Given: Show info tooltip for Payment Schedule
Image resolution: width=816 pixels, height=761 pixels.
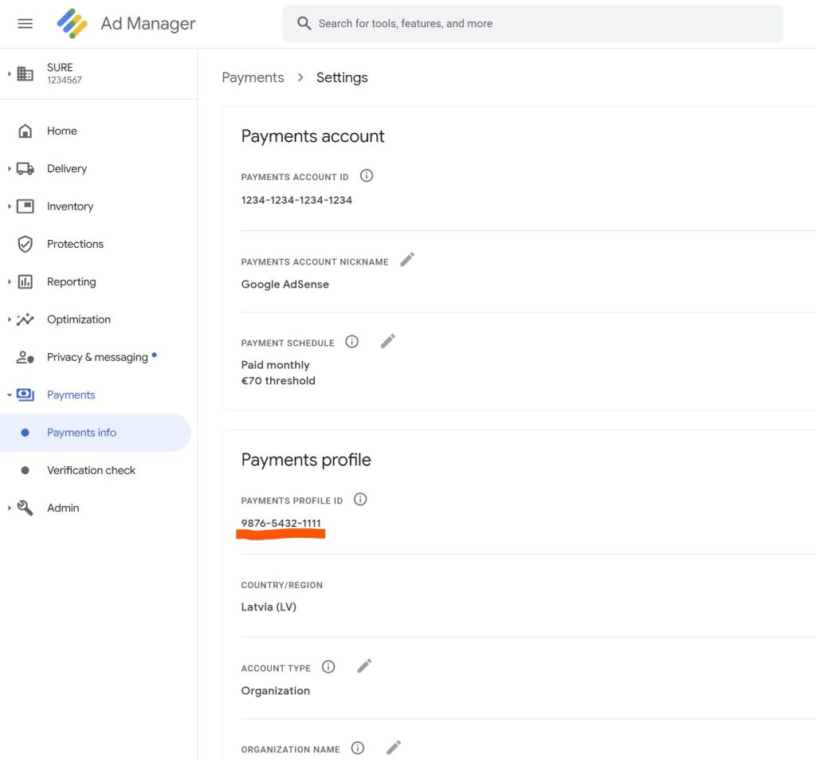Looking at the screenshot, I should point(351,342).
